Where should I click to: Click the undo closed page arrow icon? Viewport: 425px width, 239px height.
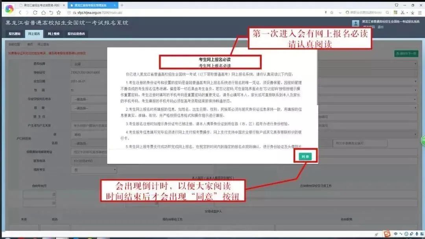(x=51, y=13)
